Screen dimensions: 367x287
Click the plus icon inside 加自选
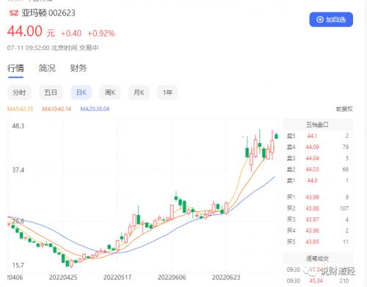pos(320,20)
